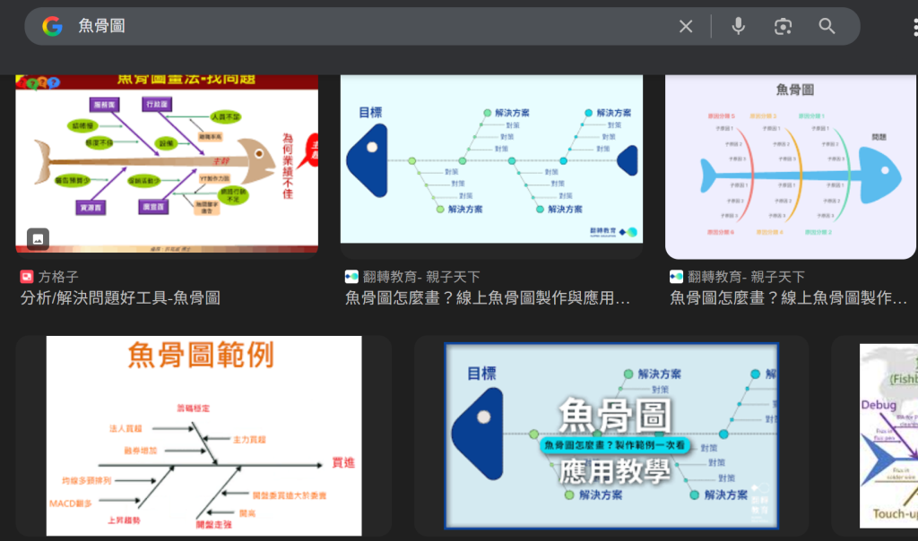Open the blue 目標 解決方案 diagram thumbnail
This screenshot has height=541, width=918.
[x=491, y=161]
